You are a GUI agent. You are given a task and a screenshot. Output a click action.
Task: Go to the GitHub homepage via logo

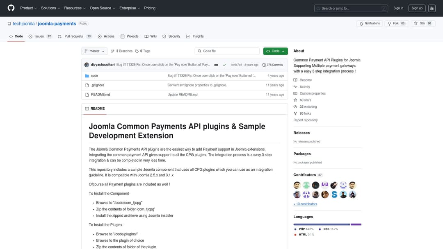click(x=11, y=8)
